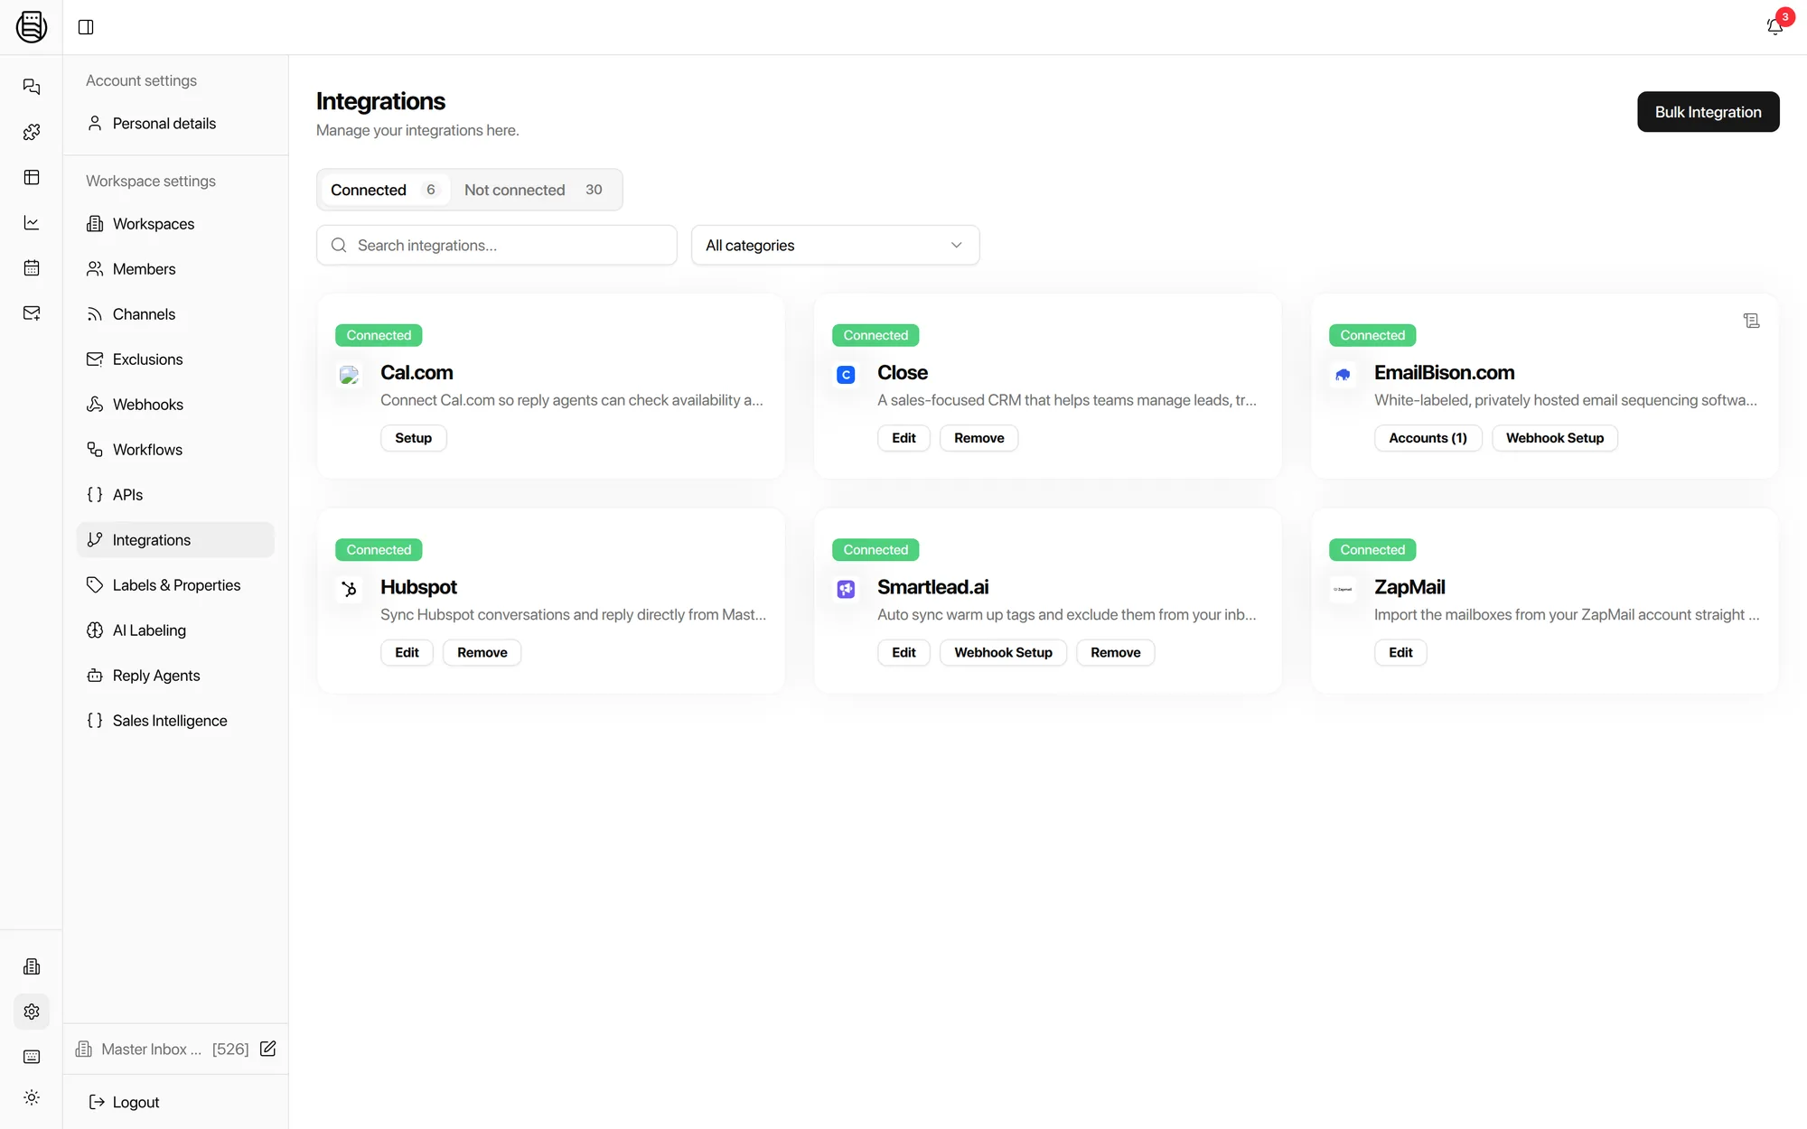This screenshot has width=1807, height=1129.
Task: Open the building icon in bottom rail
Action: 32,966
